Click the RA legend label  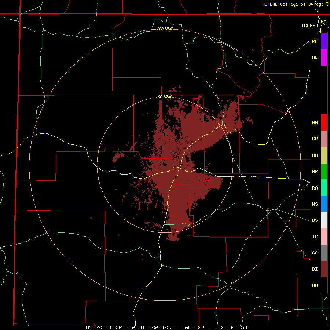click(x=315, y=188)
